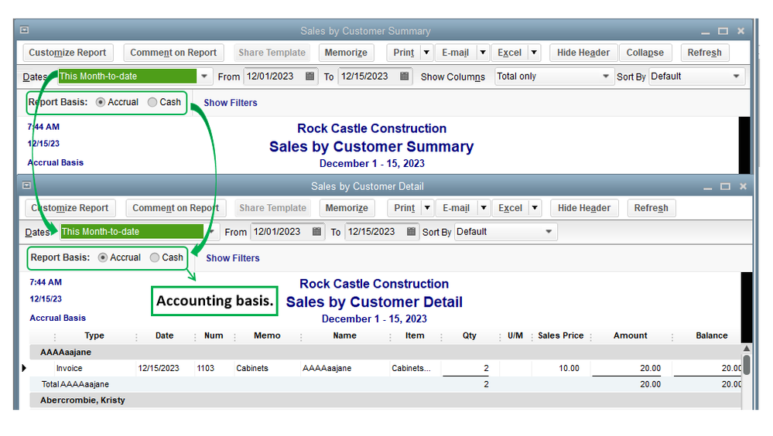Click Excel button in Summary window

(509, 53)
